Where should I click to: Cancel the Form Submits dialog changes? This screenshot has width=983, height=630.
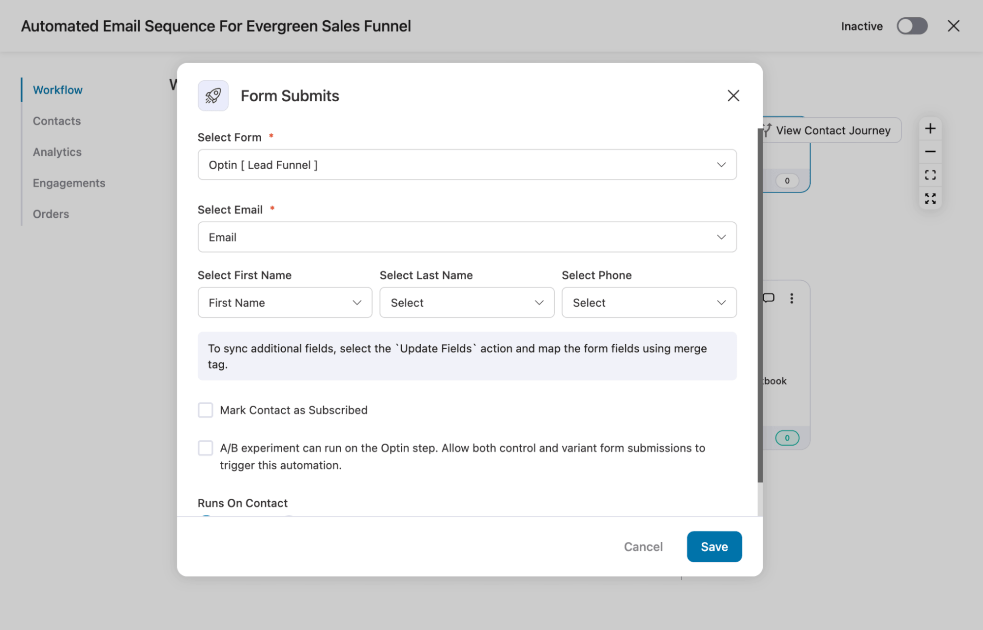click(x=643, y=546)
